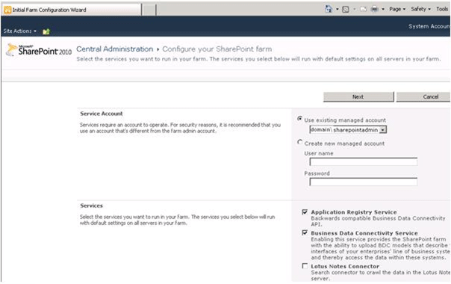Viewport: 451px width, 284px height.
Task: Click the tab favicon for Initial Farm Configuration Wizard
Action: click(7, 10)
